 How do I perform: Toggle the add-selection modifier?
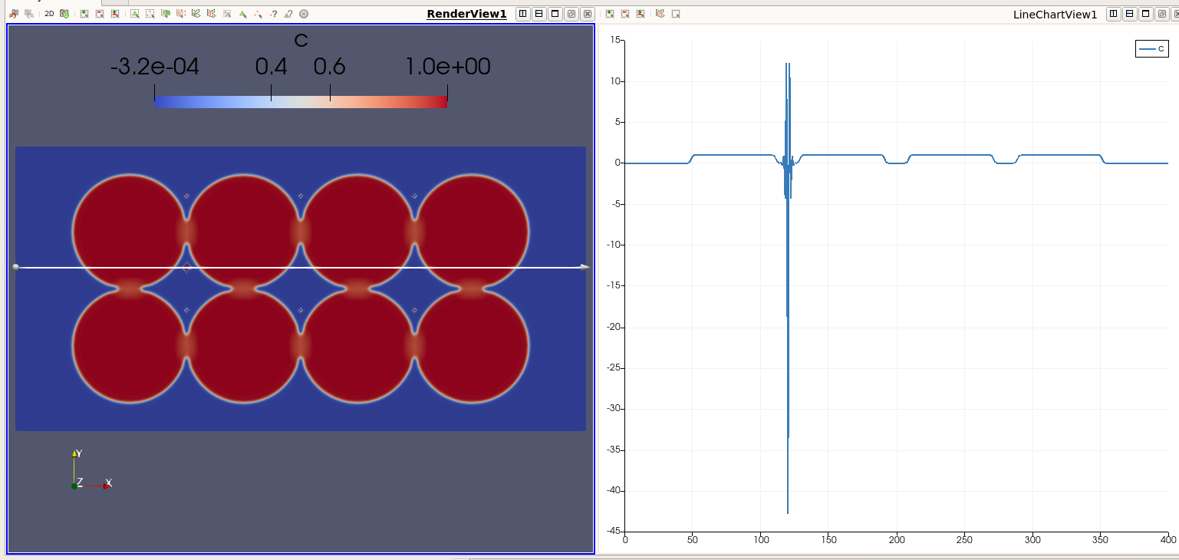(84, 13)
